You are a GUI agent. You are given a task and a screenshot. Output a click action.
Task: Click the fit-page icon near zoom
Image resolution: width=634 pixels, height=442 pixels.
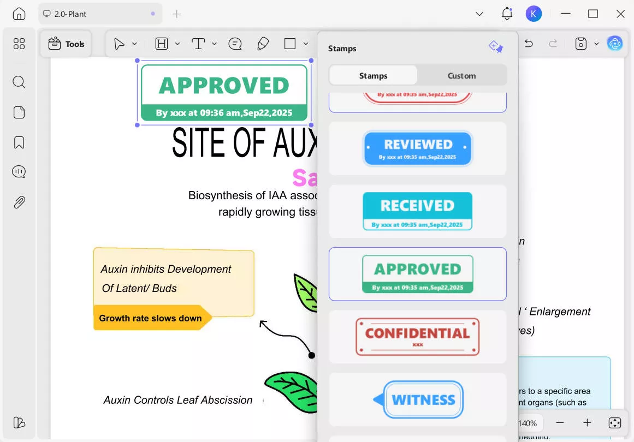tap(614, 423)
